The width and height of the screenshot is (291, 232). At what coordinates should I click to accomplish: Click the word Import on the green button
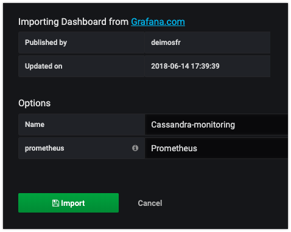coord(72,203)
